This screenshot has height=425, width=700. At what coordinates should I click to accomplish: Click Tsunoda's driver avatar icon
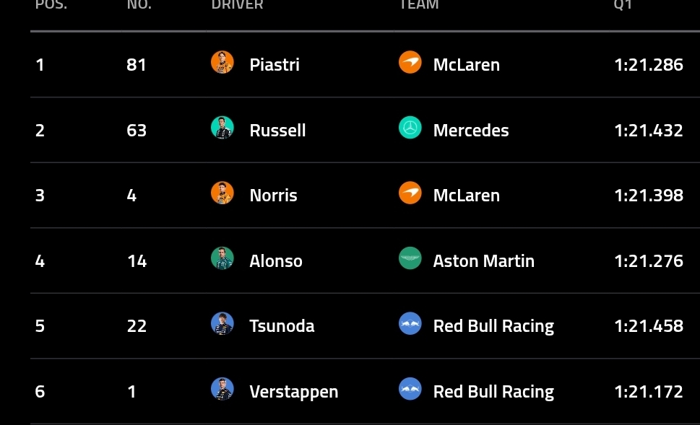[x=222, y=324]
